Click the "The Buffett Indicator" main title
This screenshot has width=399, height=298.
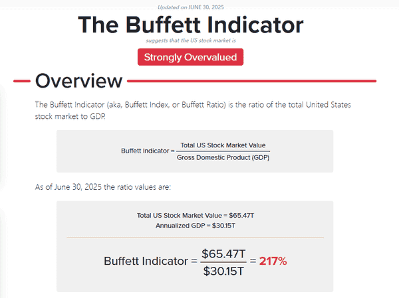click(x=191, y=25)
